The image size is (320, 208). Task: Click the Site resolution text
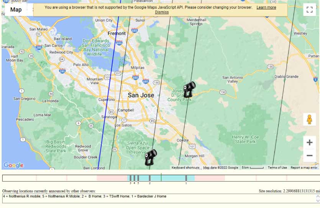click(289, 191)
